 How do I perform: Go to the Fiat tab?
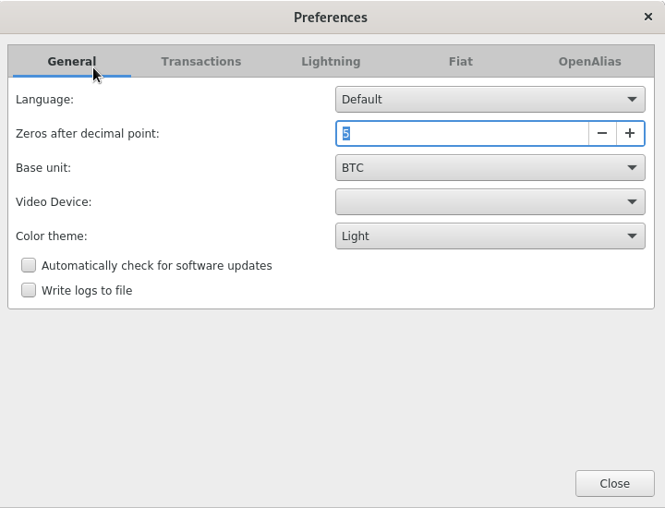pos(460,61)
